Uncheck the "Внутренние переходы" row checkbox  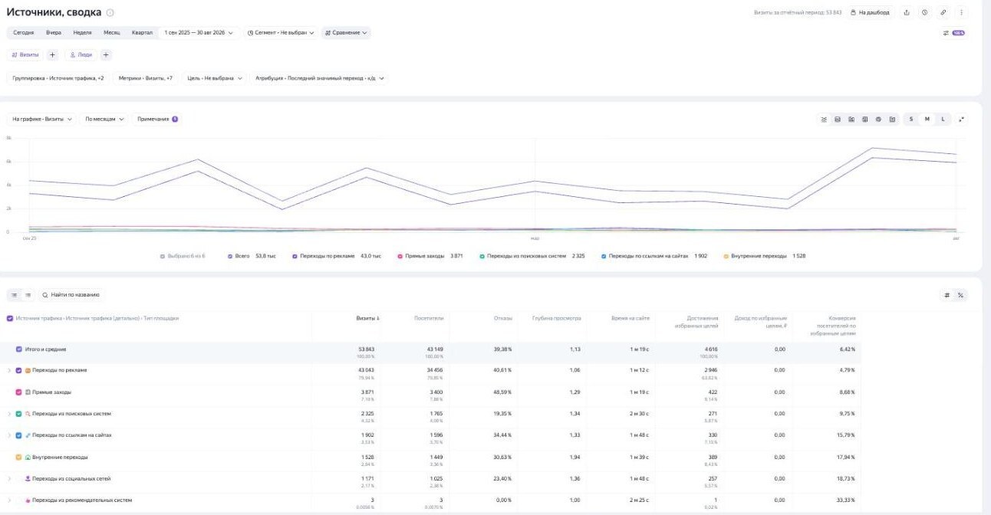19,458
